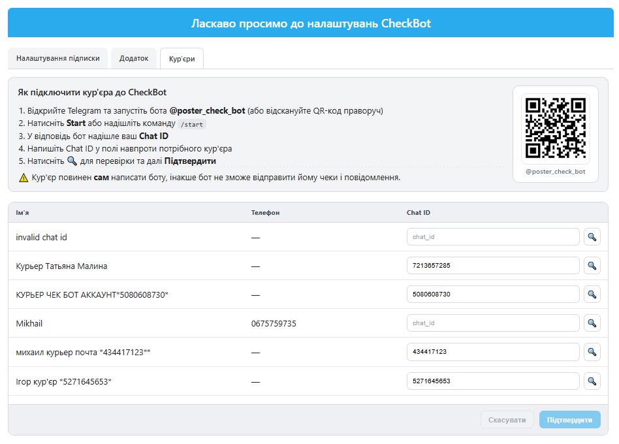Click the Скасувати button
This screenshot has width=619, height=444.
pyautogui.click(x=507, y=420)
